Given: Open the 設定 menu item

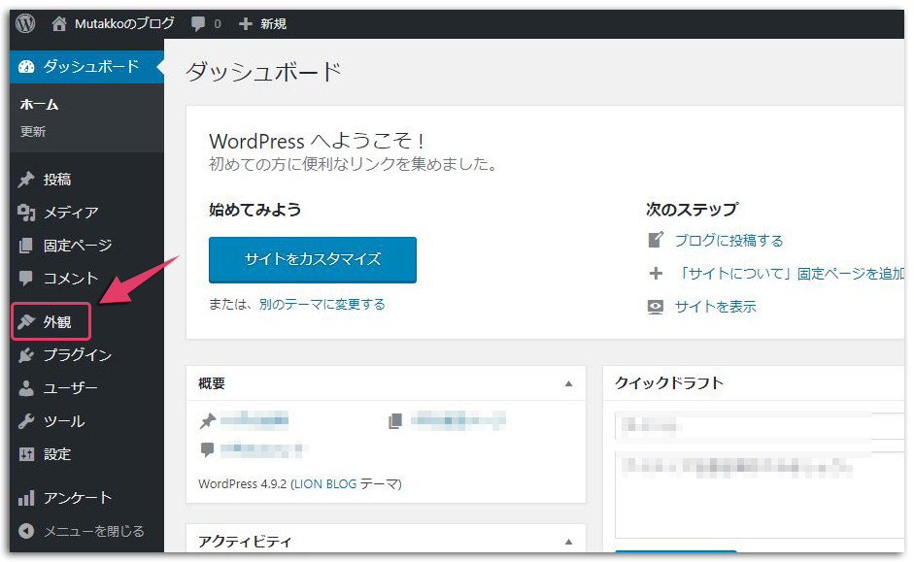Looking at the screenshot, I should pyautogui.click(x=56, y=454).
